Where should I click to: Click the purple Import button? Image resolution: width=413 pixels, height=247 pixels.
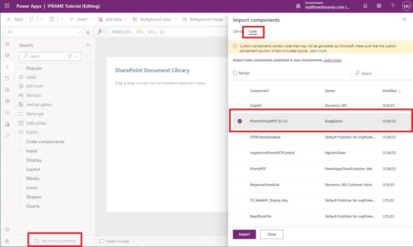click(x=244, y=234)
